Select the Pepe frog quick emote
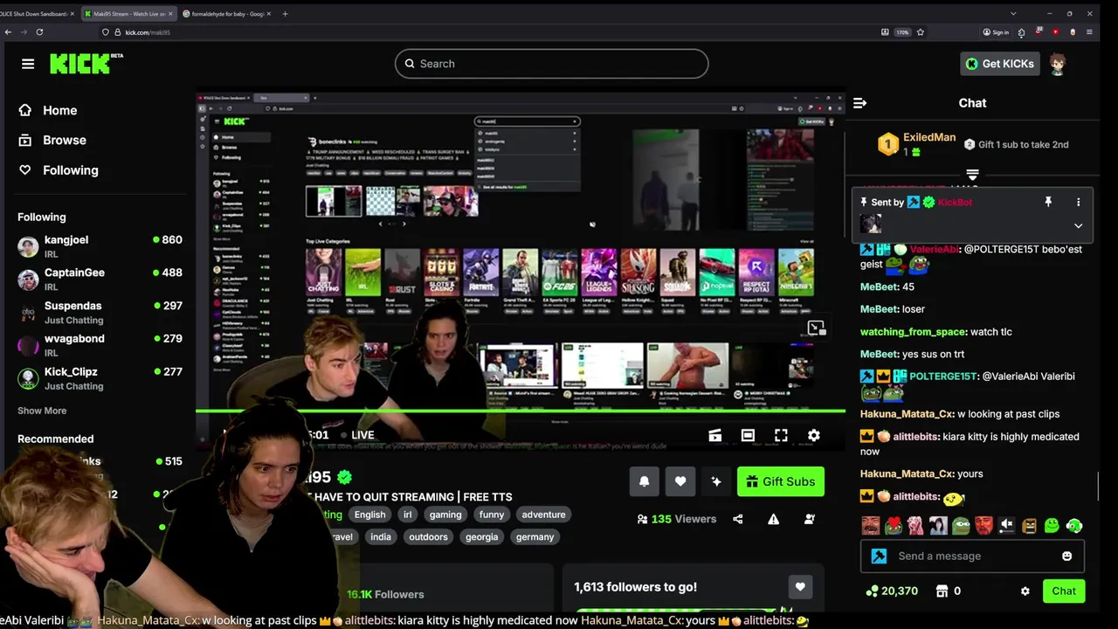 coord(961,525)
